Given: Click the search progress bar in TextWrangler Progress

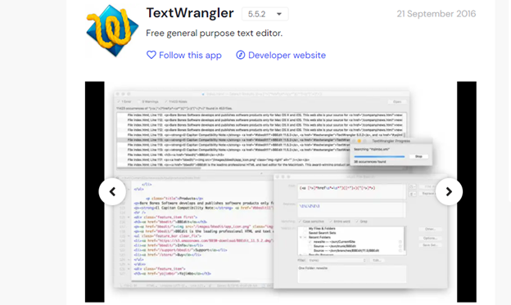Looking at the screenshot, I should [380, 156].
